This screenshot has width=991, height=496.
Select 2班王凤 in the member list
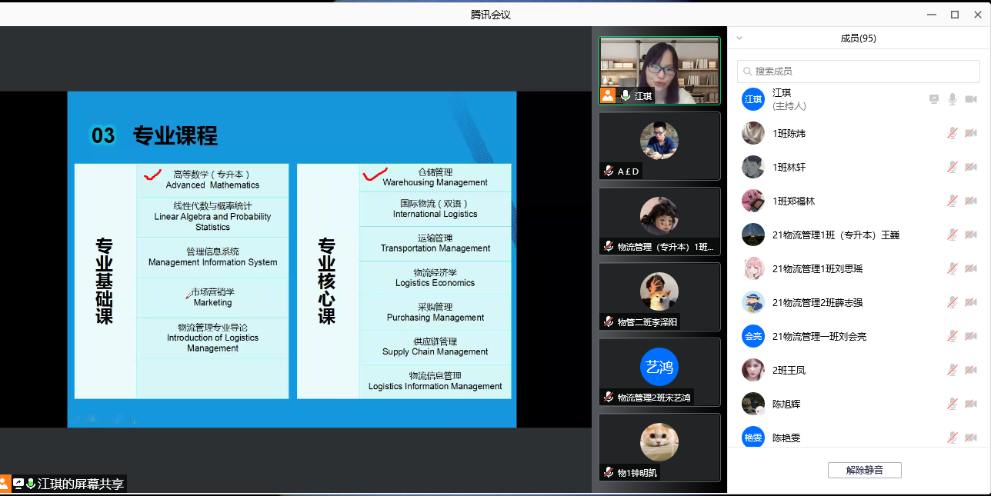point(789,370)
